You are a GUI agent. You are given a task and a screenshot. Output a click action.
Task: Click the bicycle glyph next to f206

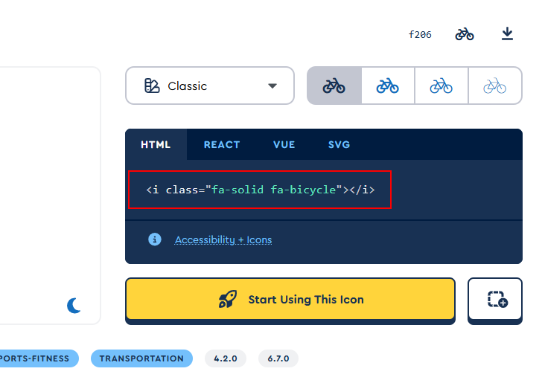click(x=465, y=34)
